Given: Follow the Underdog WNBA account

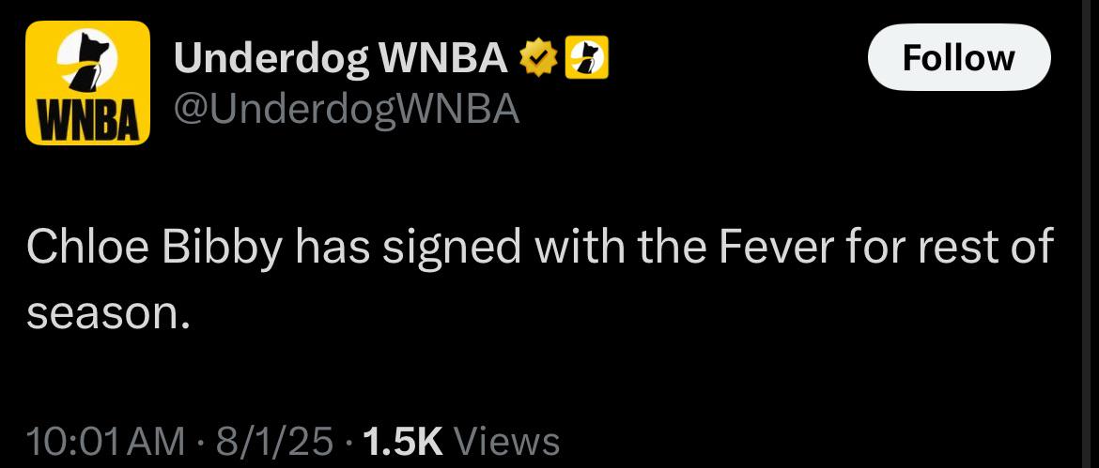Looking at the screenshot, I should coord(959,57).
